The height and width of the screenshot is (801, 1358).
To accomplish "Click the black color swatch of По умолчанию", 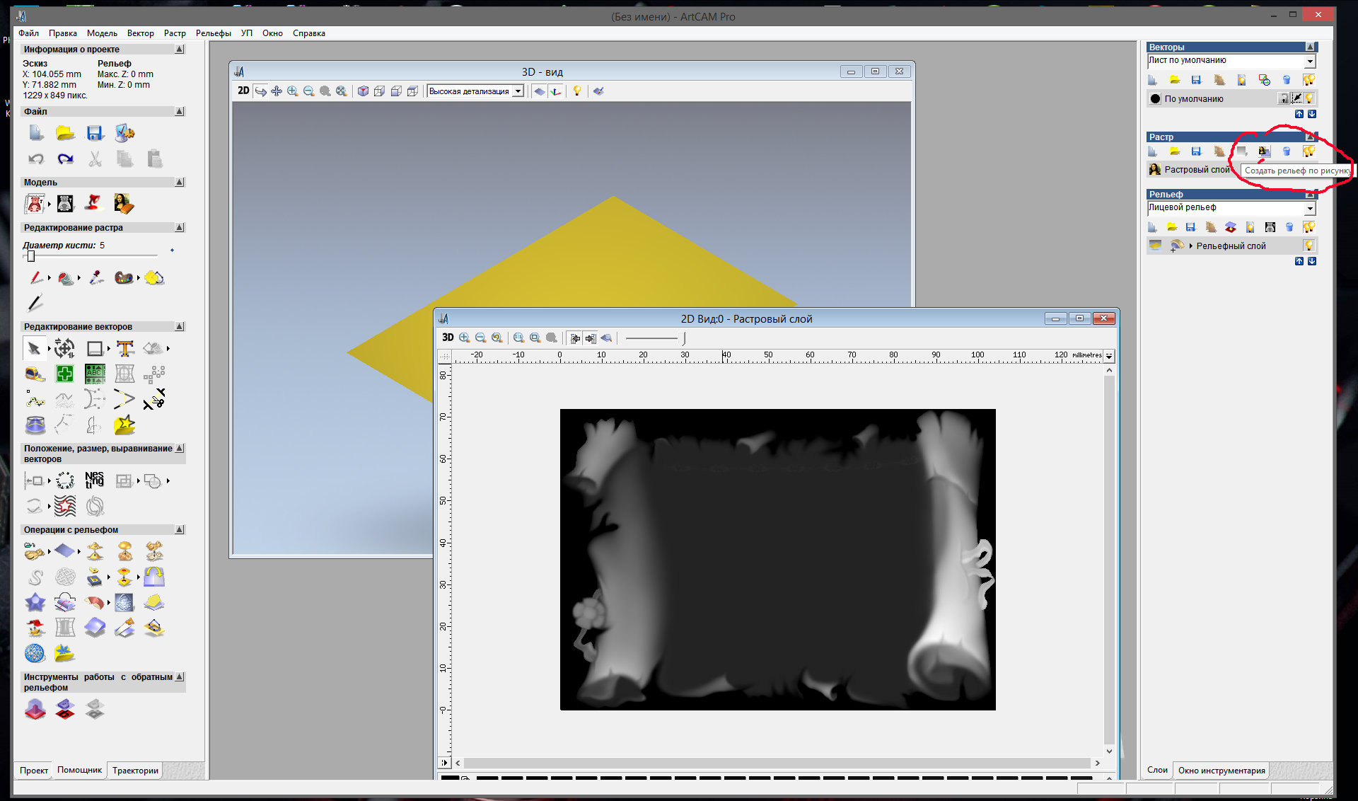I will point(1156,99).
